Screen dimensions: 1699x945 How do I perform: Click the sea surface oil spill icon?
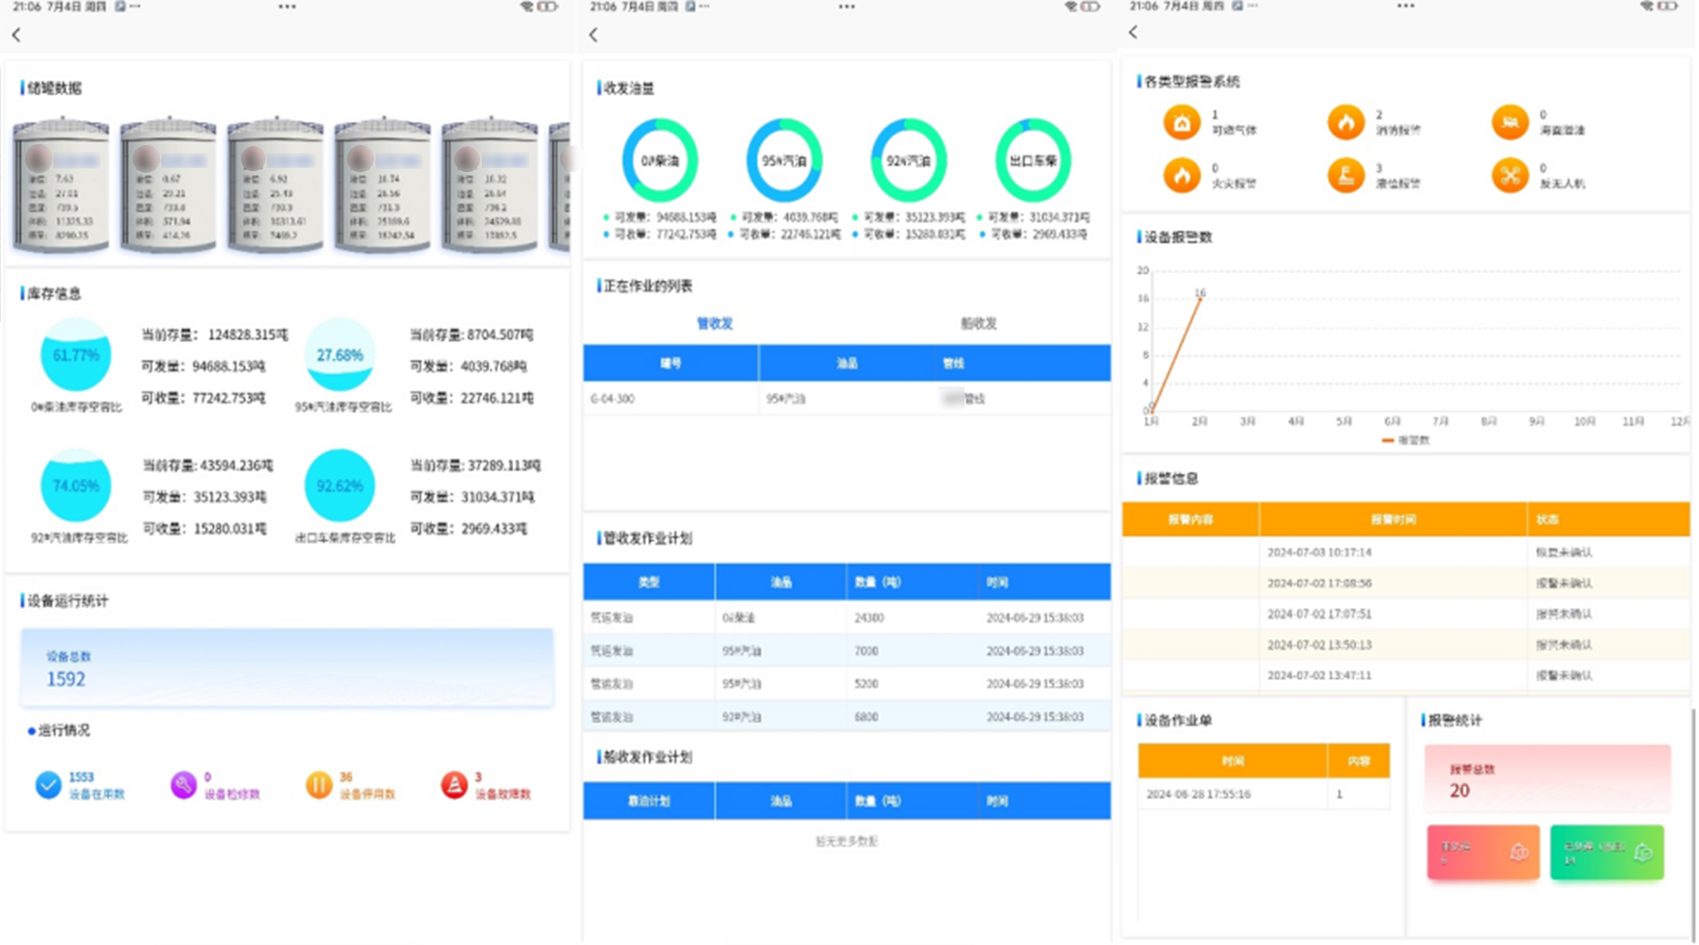[1510, 123]
